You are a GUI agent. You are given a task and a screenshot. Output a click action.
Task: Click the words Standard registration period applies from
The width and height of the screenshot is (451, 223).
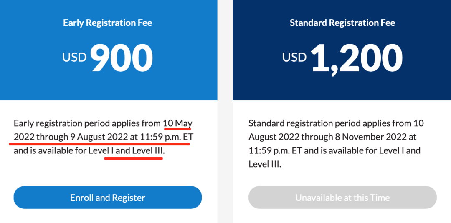point(330,123)
